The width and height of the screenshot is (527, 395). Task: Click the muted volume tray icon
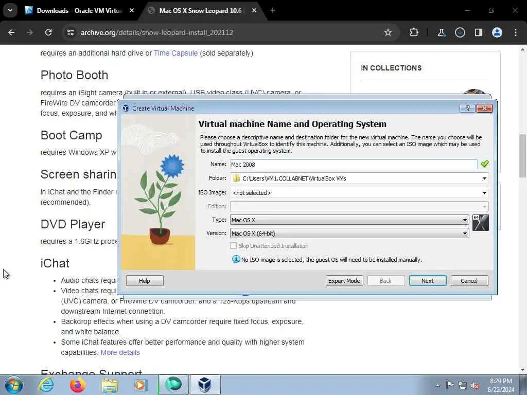(x=476, y=385)
